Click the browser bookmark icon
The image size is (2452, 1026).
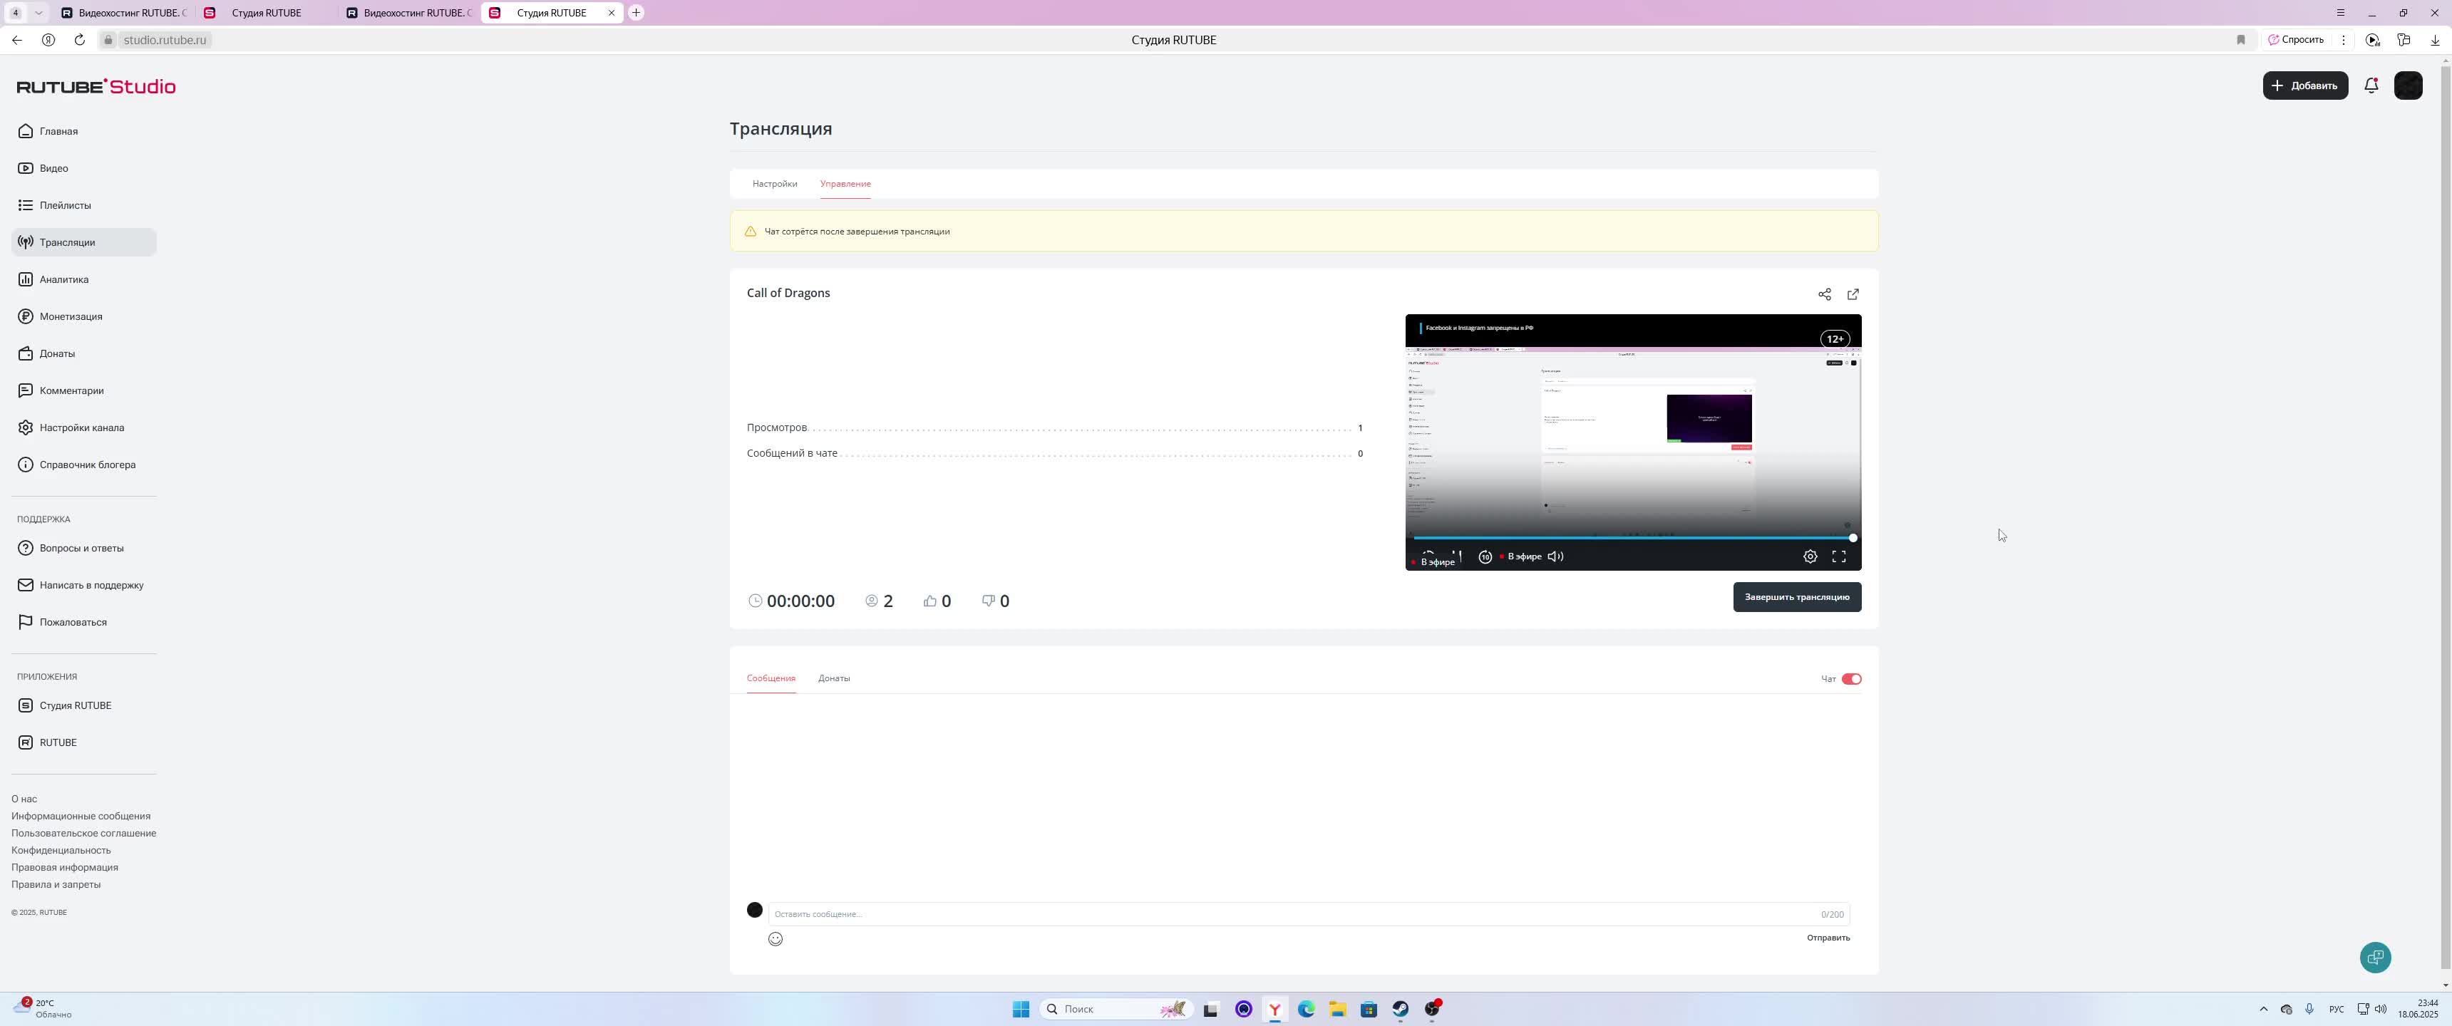(2241, 40)
